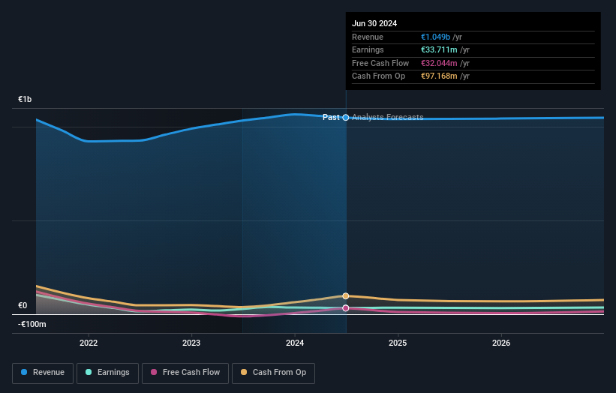Toggle the Cash From Op legend series

tap(273, 373)
